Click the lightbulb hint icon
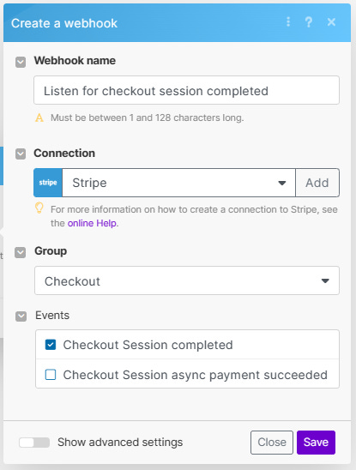 [x=39, y=208]
